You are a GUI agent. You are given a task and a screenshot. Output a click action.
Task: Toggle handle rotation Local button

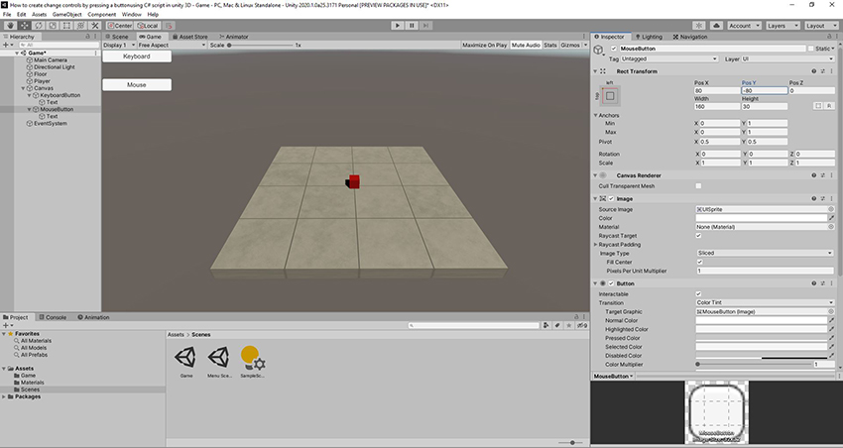148,25
